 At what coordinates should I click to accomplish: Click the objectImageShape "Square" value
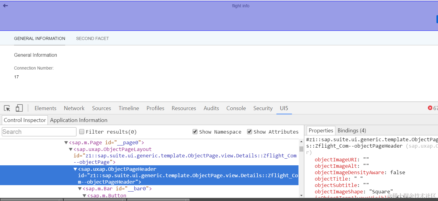381,192
